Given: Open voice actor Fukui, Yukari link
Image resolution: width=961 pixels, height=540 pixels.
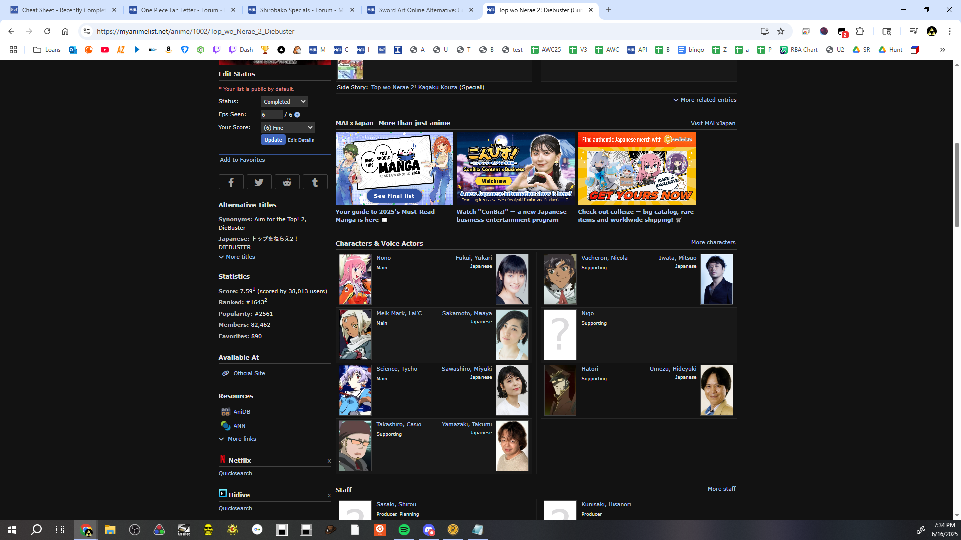Looking at the screenshot, I should point(473,258).
